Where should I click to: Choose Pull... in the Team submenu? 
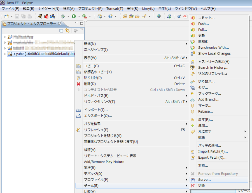tap(219, 30)
